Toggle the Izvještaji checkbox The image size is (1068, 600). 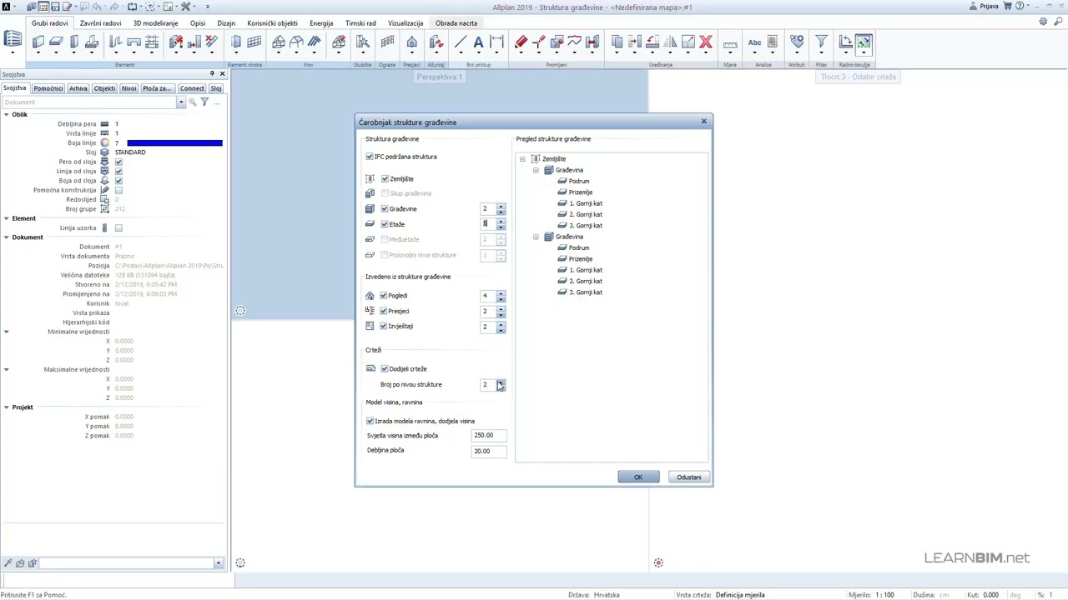click(x=384, y=326)
